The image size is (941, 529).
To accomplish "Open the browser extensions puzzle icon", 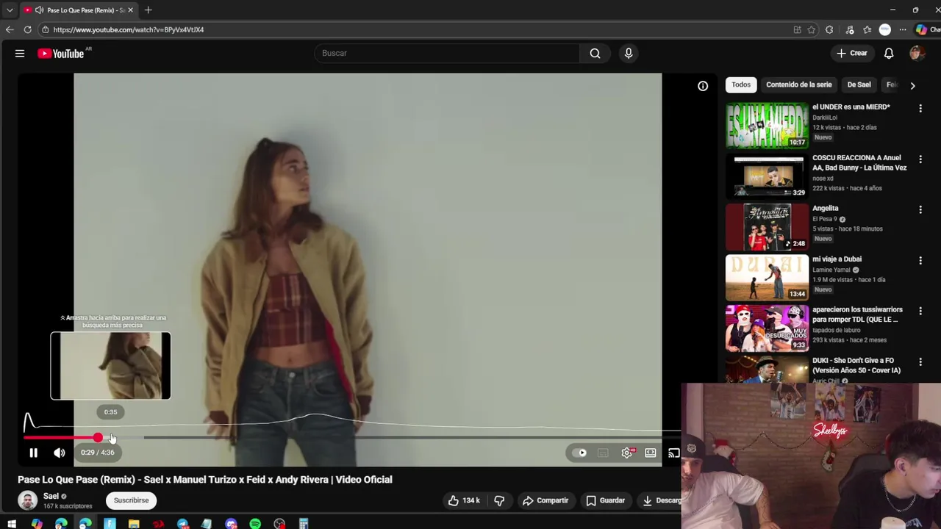I will (829, 29).
